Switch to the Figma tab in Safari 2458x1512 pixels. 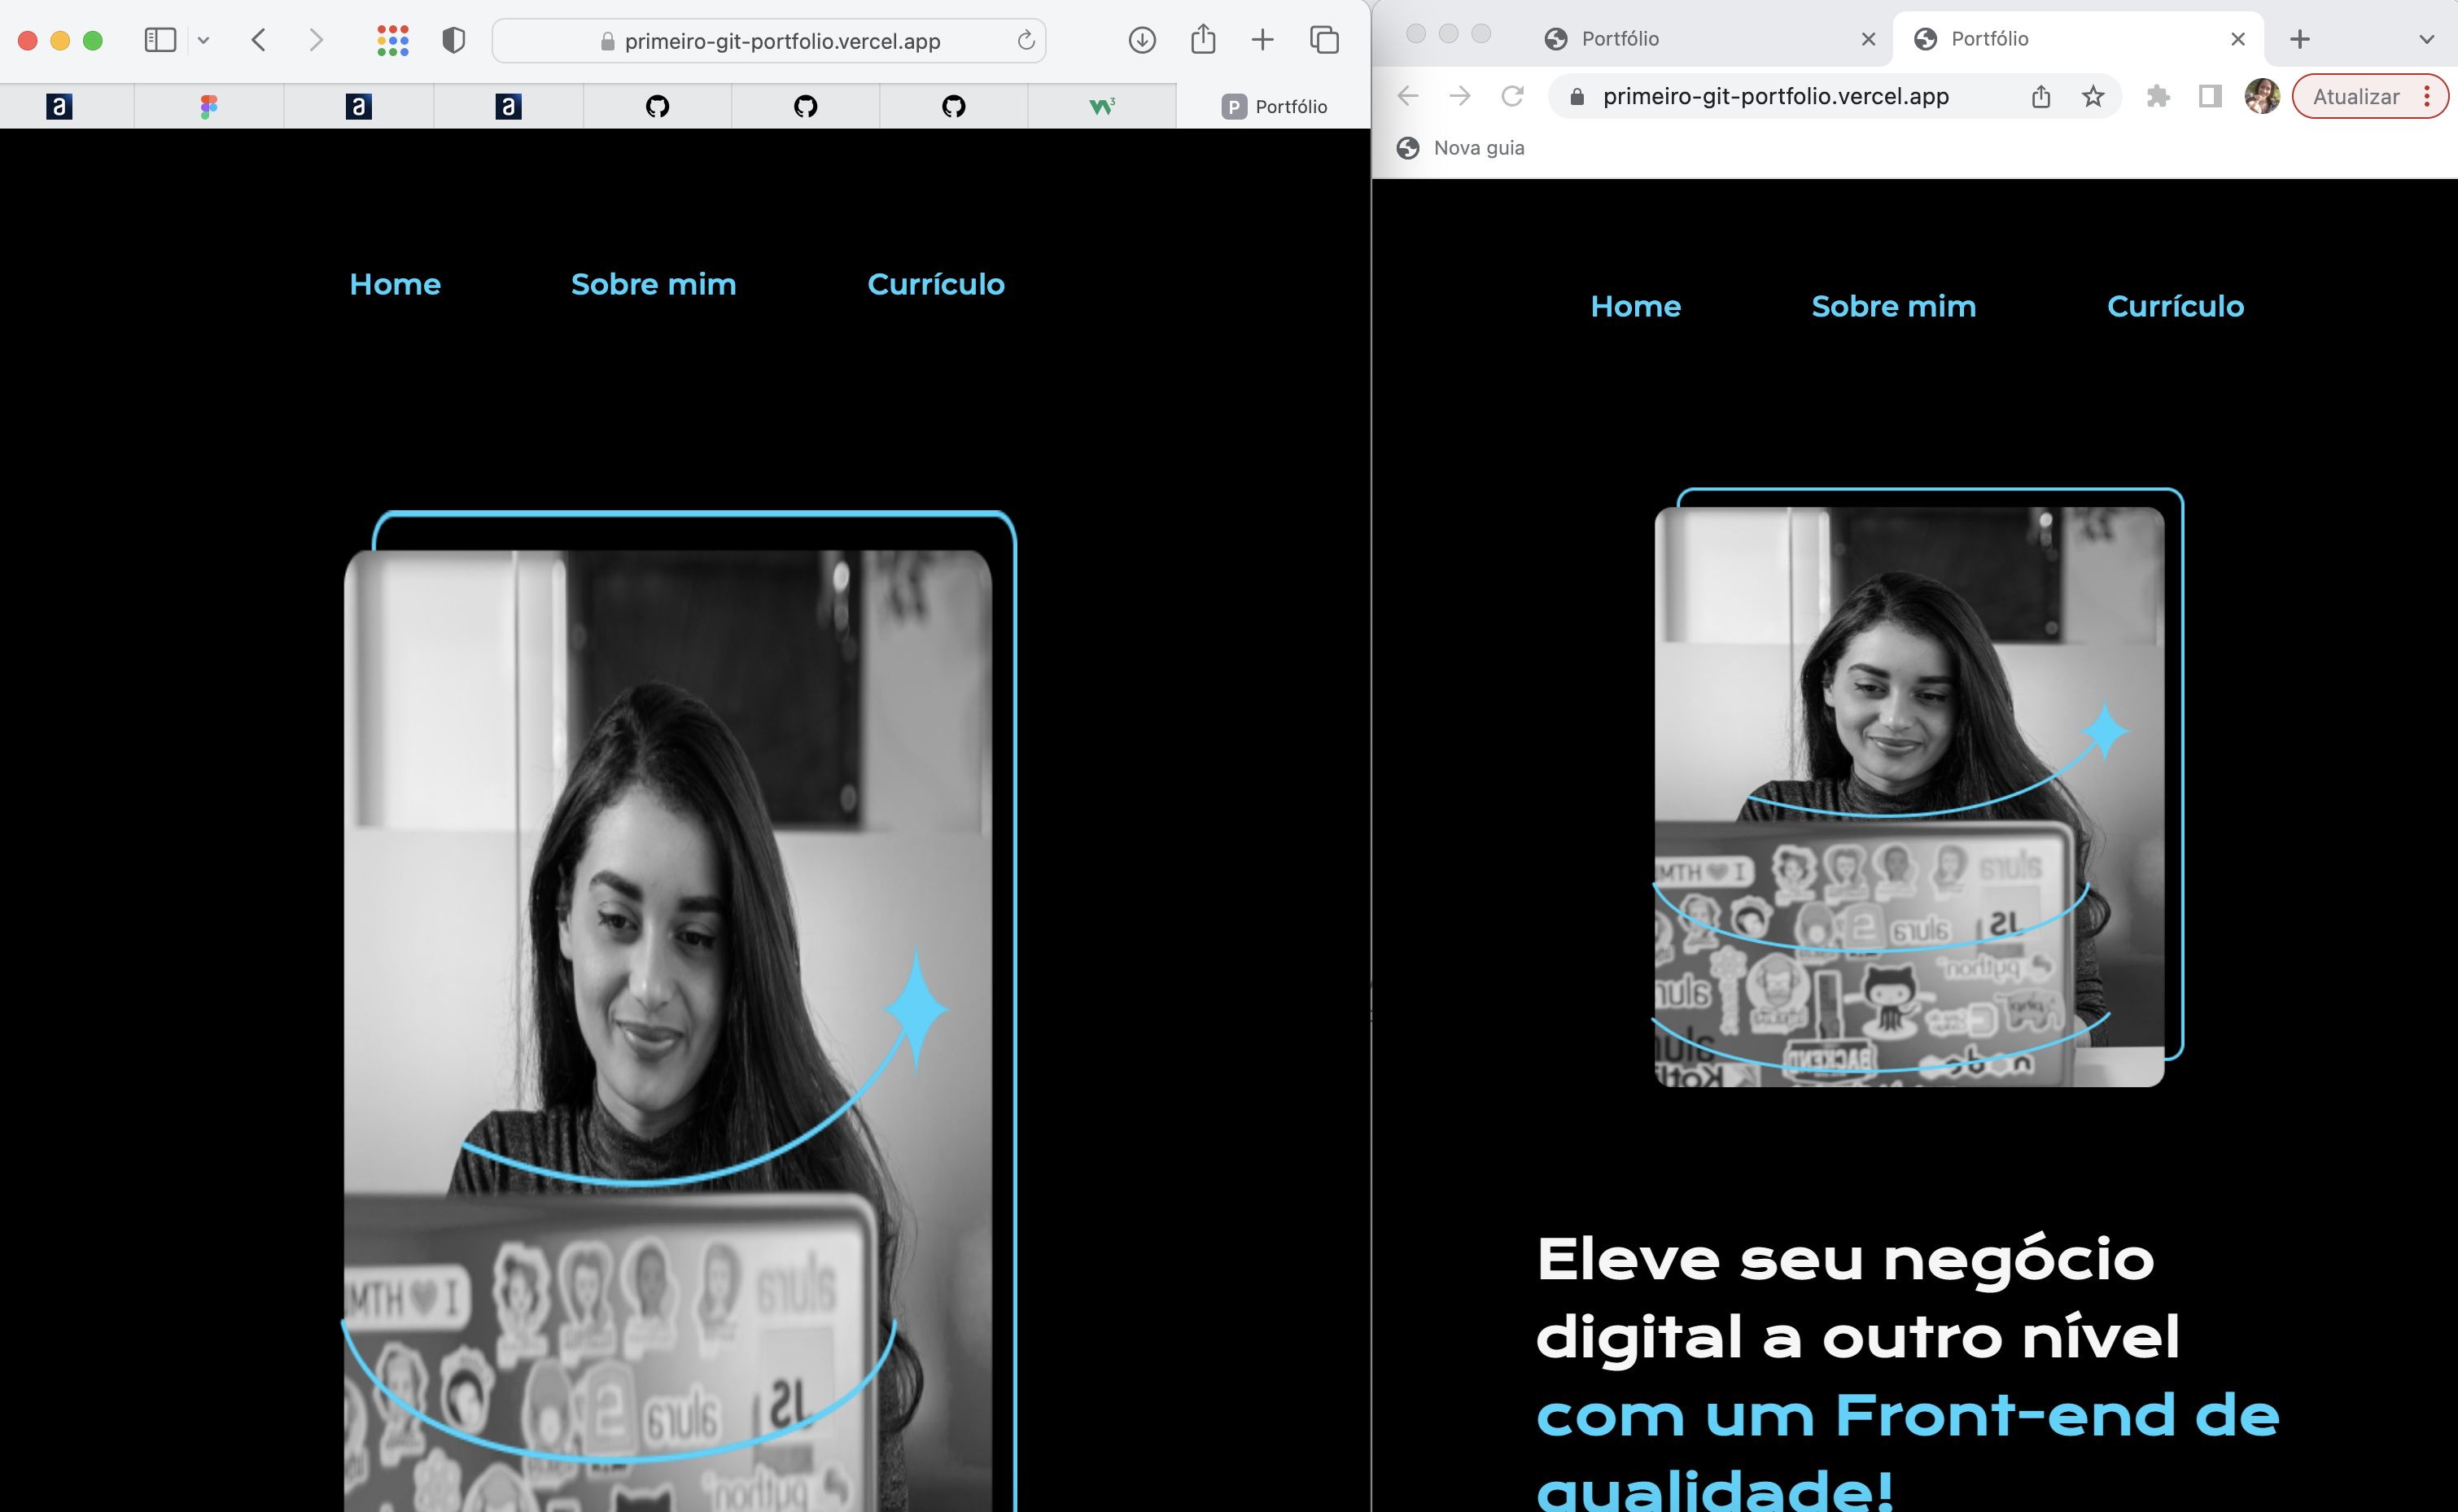[x=208, y=106]
